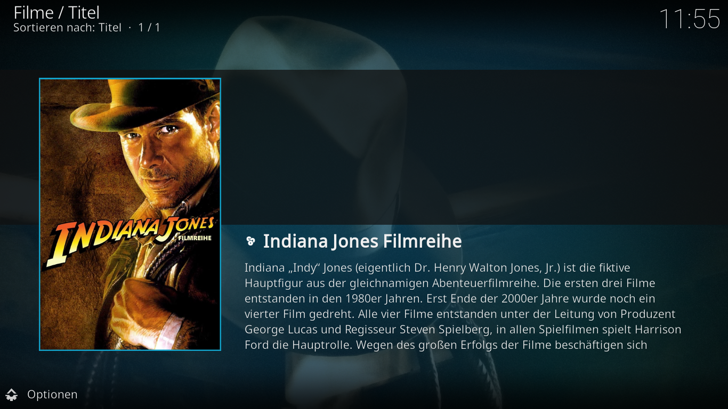Image resolution: width=728 pixels, height=409 pixels.
Task: Click the 1 / 1 item counter
Action: pos(149,27)
